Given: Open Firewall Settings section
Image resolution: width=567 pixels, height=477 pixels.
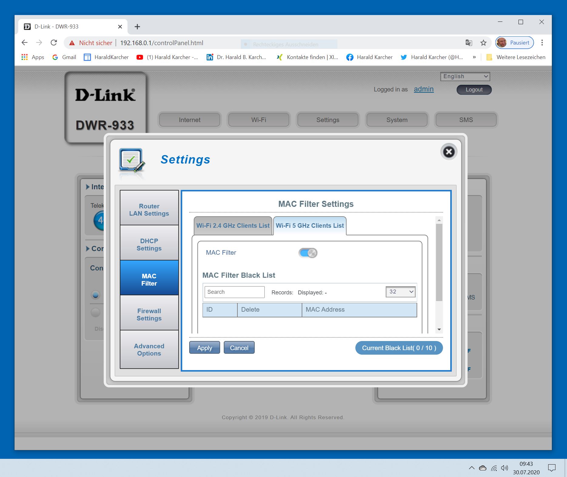Looking at the screenshot, I should tap(149, 313).
